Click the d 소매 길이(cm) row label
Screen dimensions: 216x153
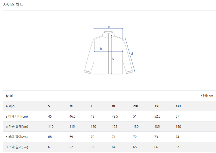coord(17,147)
